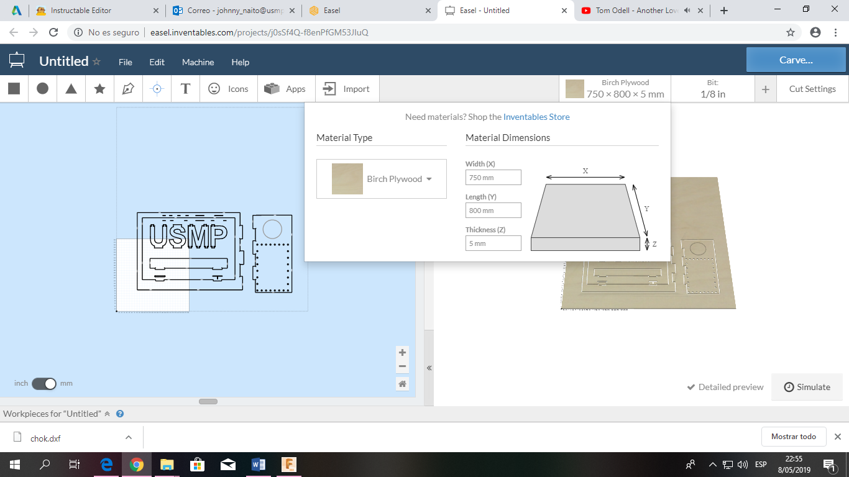Viewport: 849px width, 477px height.
Task: Star the Untitled project
Action: click(96, 61)
